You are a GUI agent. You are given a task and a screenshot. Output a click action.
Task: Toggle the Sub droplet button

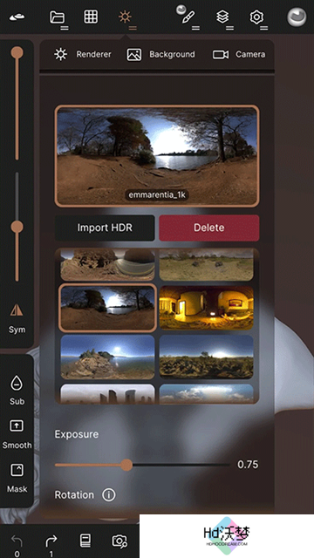17,390
